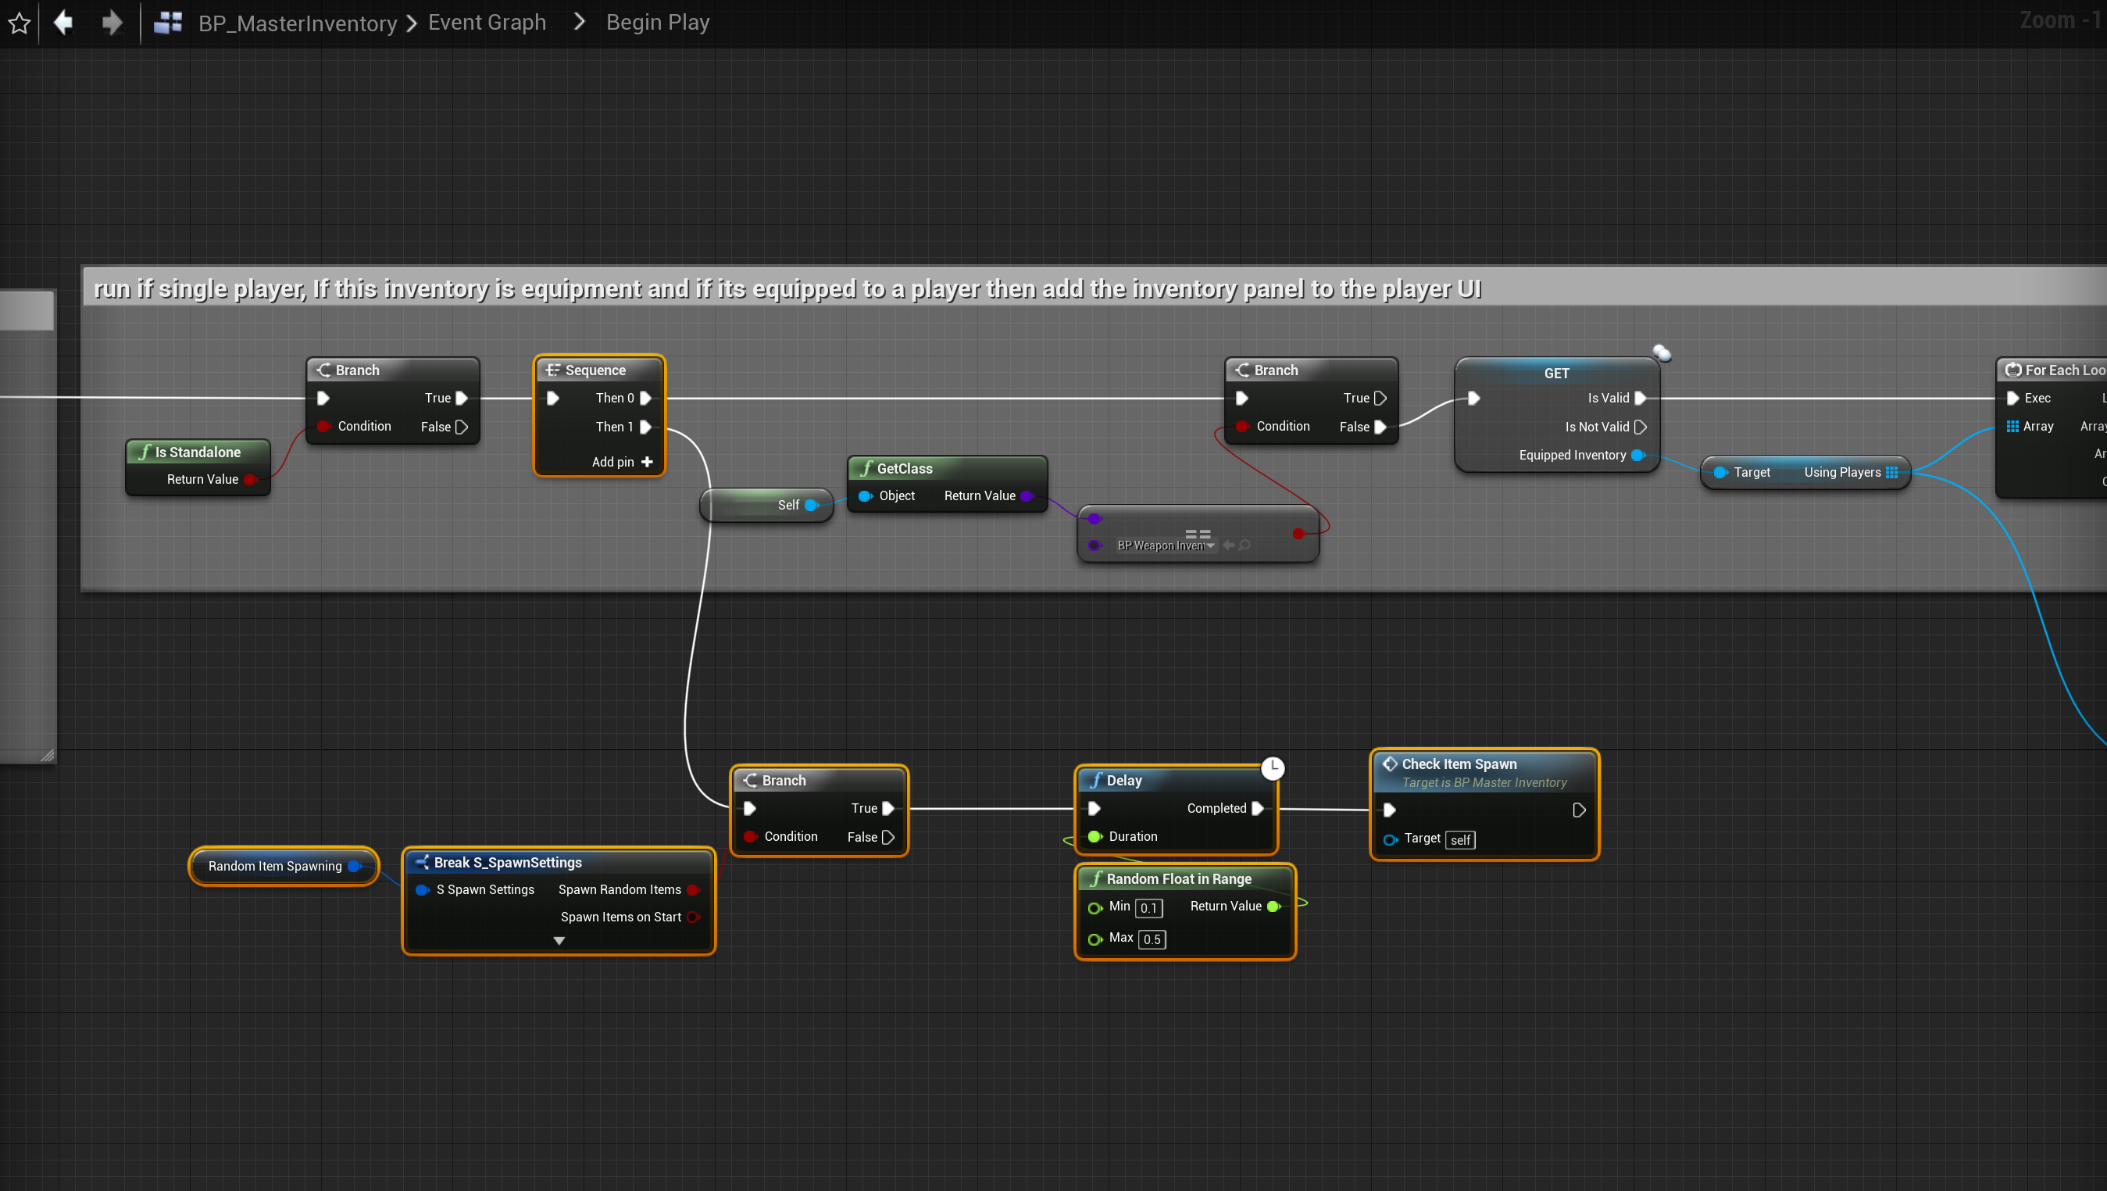Screen dimensions: 2107x1191
Task: Click the clock icon on the Delay node
Action: pyautogui.click(x=1272, y=767)
